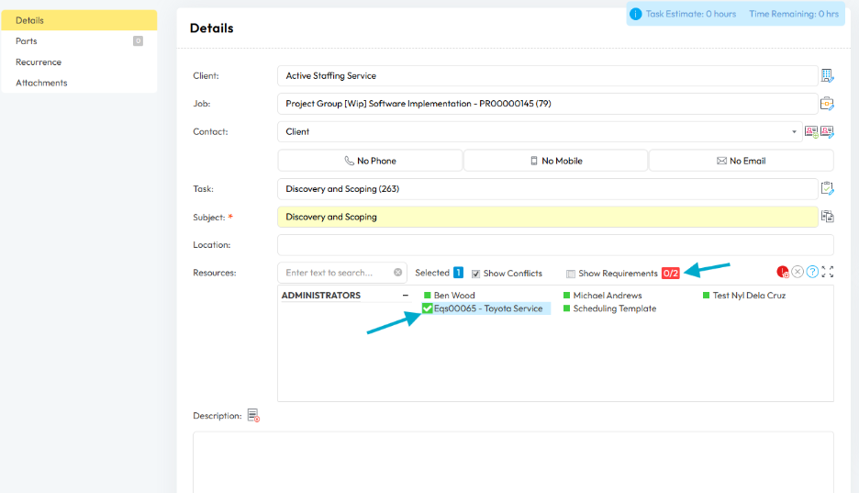Collapse the Administrators group
Screen dimensions: 859x493
tap(406, 296)
